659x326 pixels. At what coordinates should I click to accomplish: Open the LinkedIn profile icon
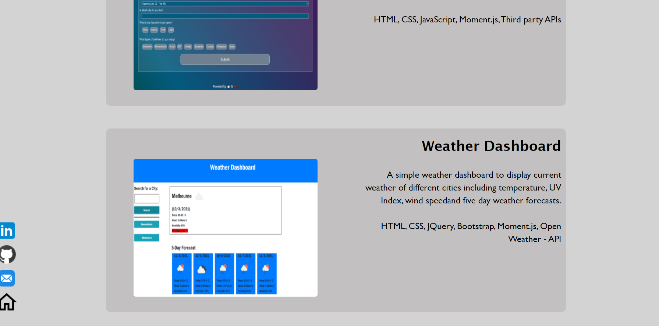click(7, 231)
